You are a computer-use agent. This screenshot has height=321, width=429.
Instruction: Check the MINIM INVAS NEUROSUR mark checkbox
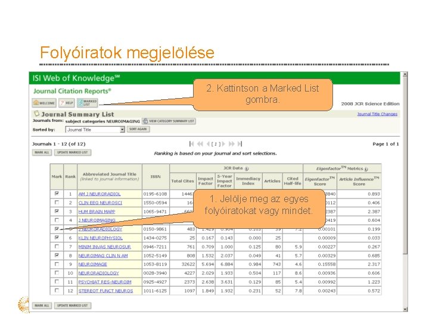click(57, 246)
